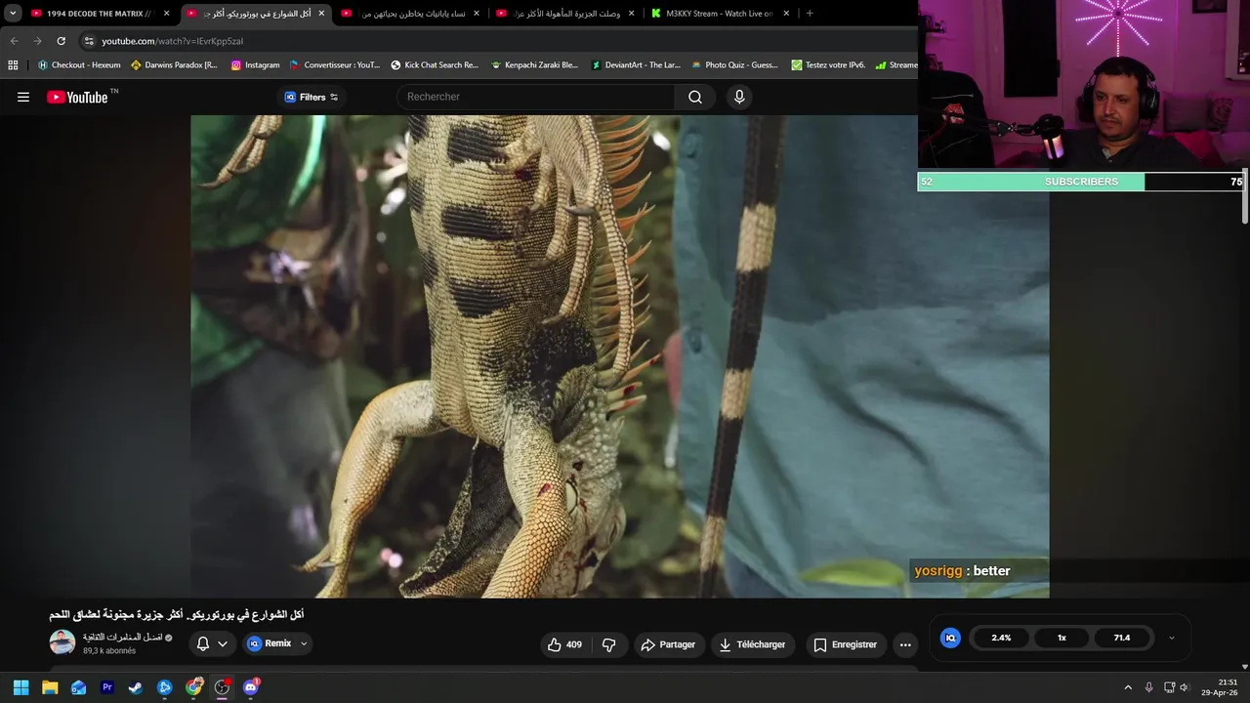Open the volume speaker tray icon
The height and width of the screenshot is (703, 1250).
pos(1184,687)
